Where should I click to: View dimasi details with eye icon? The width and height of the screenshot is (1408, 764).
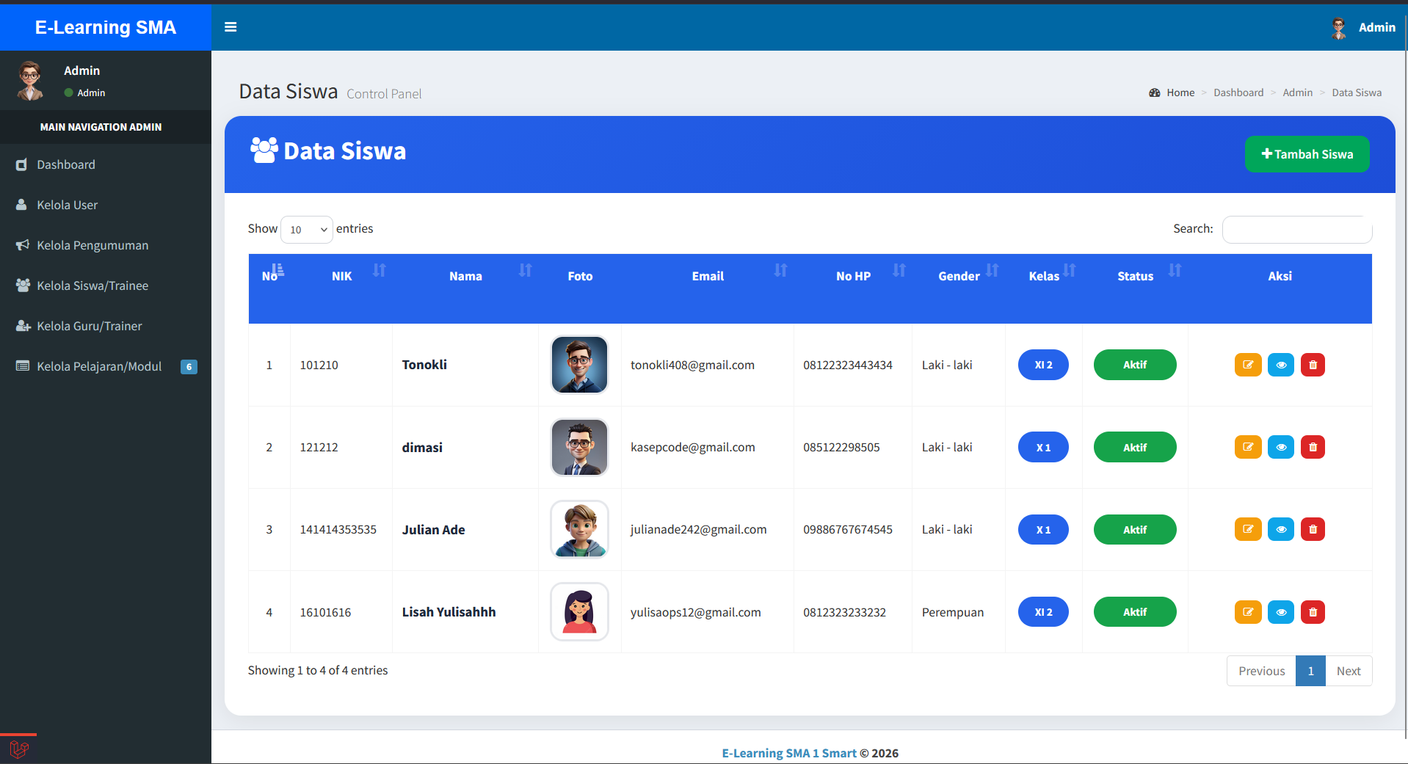click(1281, 447)
